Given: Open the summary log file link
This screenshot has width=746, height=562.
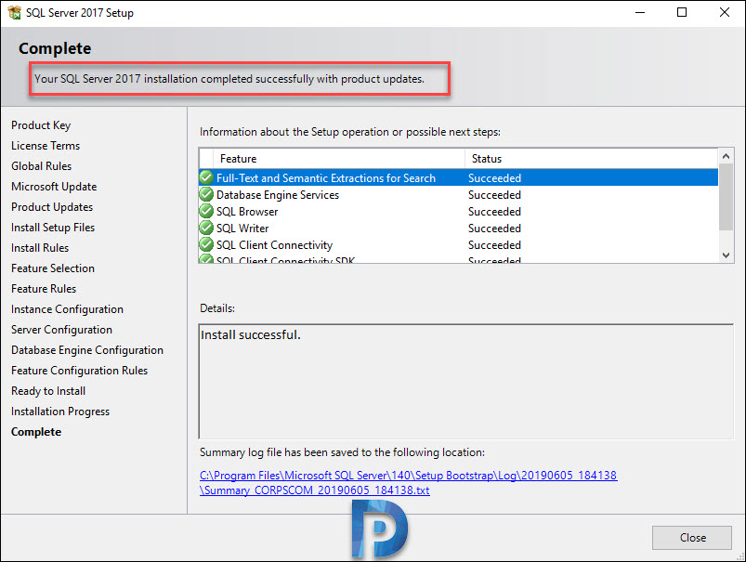Looking at the screenshot, I should click(408, 482).
